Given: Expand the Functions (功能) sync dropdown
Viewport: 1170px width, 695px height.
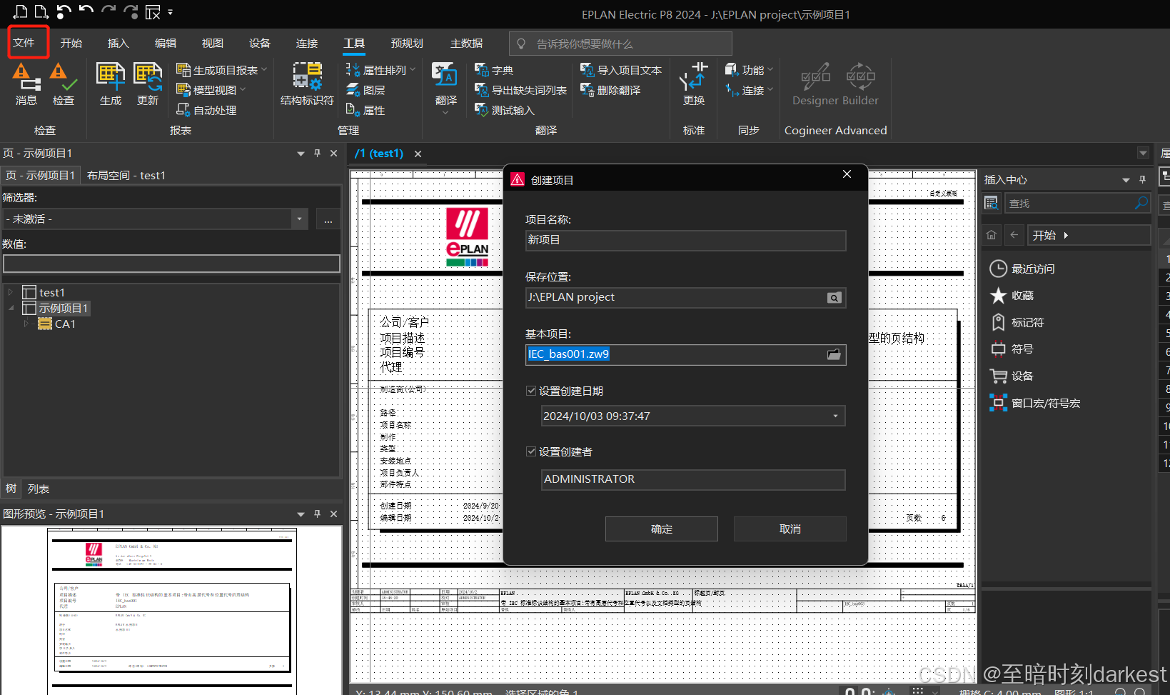Looking at the screenshot, I should click(x=770, y=70).
